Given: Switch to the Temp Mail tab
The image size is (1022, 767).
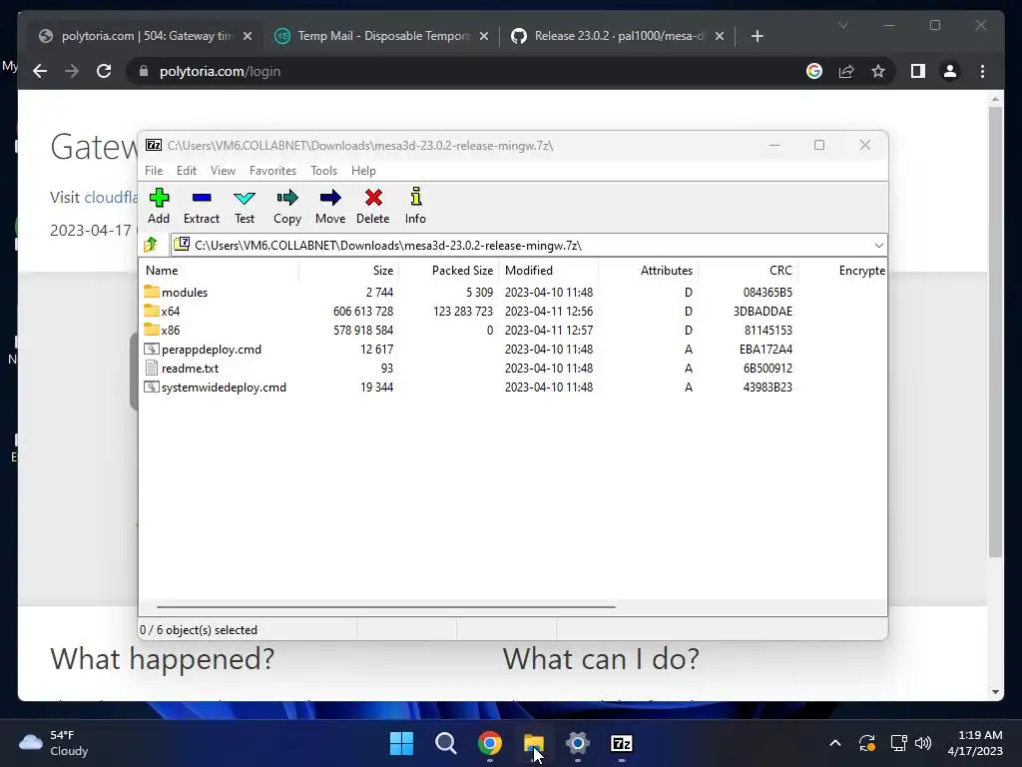Looking at the screenshot, I should point(380,36).
